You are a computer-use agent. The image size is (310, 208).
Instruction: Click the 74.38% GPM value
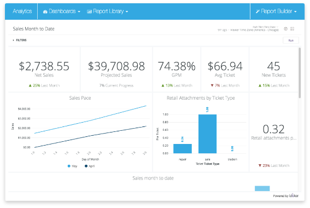(177, 66)
